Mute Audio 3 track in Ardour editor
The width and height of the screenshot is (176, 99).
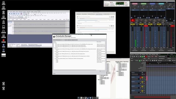point(142,86)
